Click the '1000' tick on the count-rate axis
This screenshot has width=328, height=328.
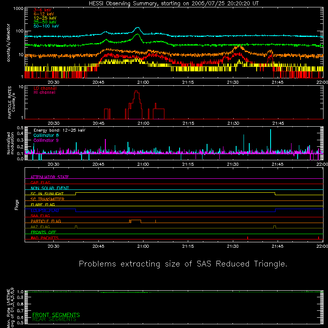tap(18, 9)
